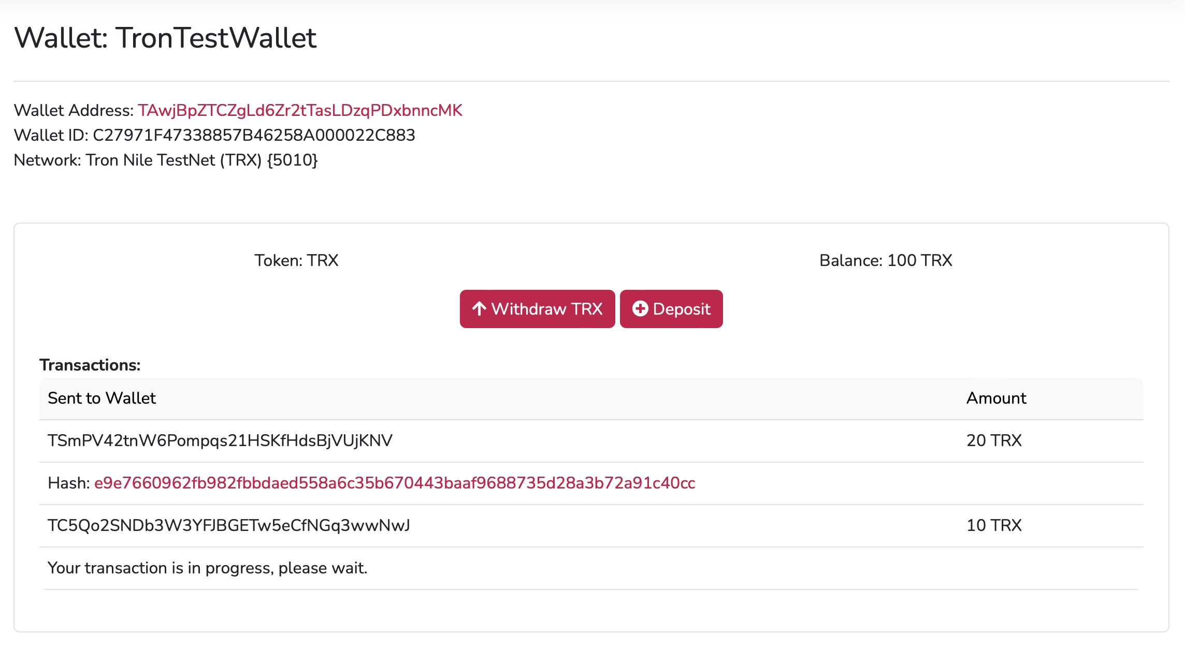Open the red wallet address link
This screenshot has width=1185, height=650.
pos(300,110)
